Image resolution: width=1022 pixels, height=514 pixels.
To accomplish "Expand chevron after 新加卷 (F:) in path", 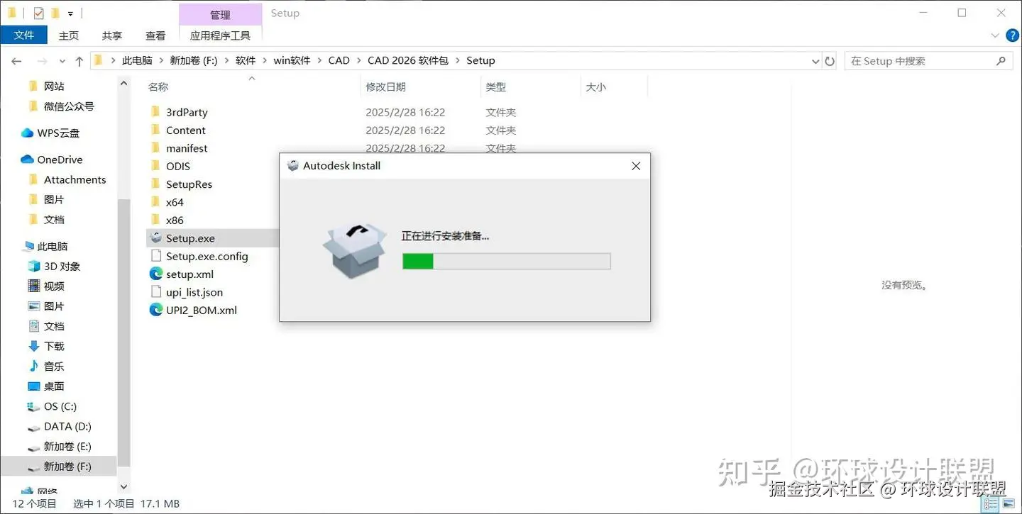I will (226, 61).
